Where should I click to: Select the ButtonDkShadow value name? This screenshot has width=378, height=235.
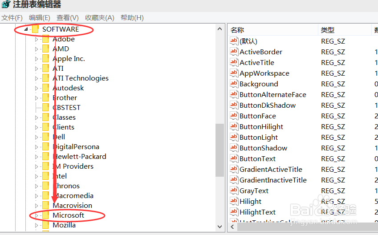click(x=267, y=105)
